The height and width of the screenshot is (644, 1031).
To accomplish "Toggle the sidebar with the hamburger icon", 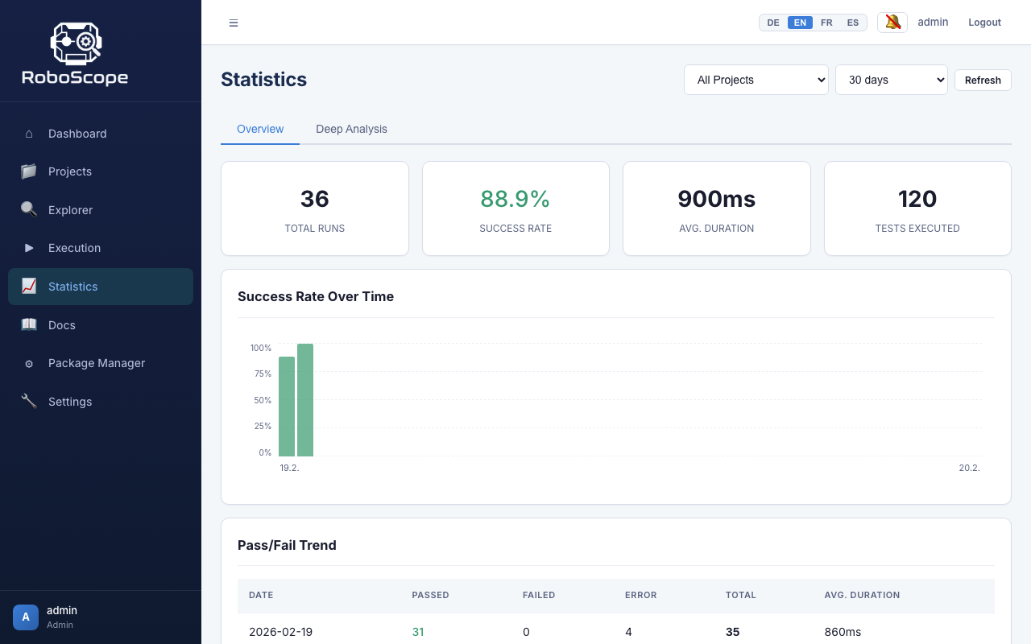I will 234,23.
